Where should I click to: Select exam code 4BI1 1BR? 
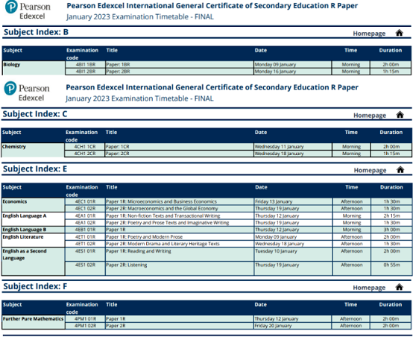point(85,65)
